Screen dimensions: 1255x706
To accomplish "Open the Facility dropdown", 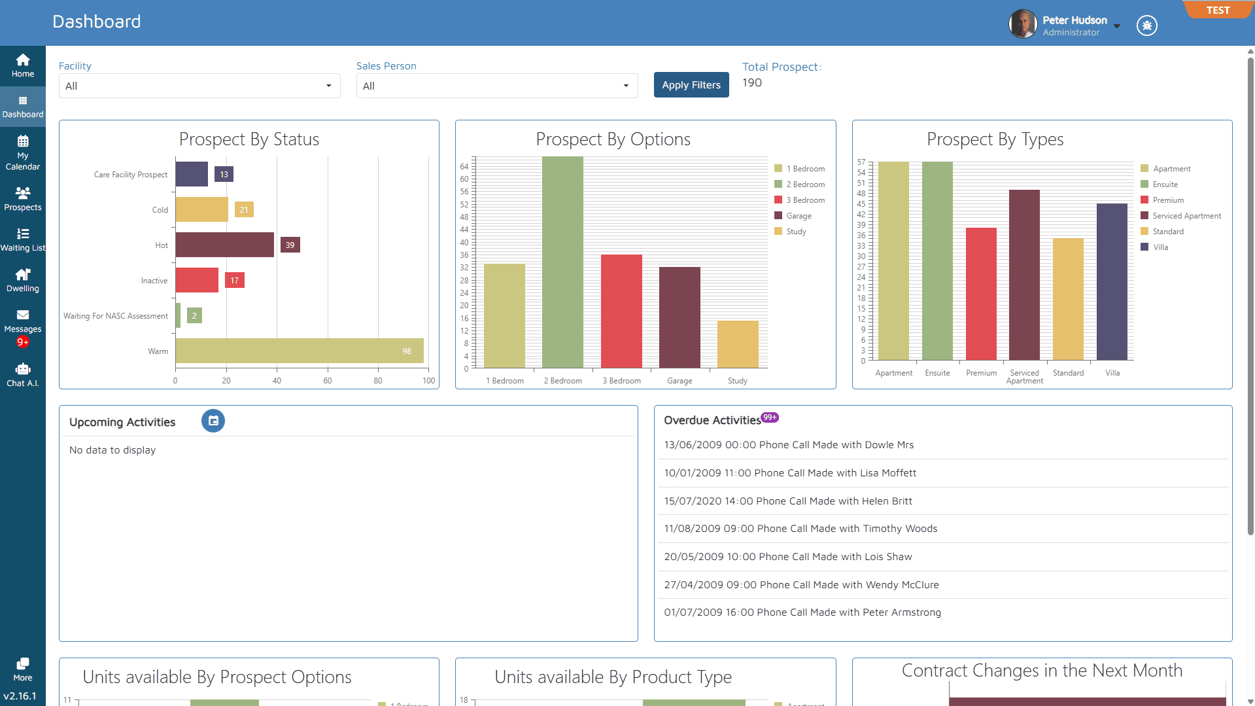I will (x=199, y=86).
